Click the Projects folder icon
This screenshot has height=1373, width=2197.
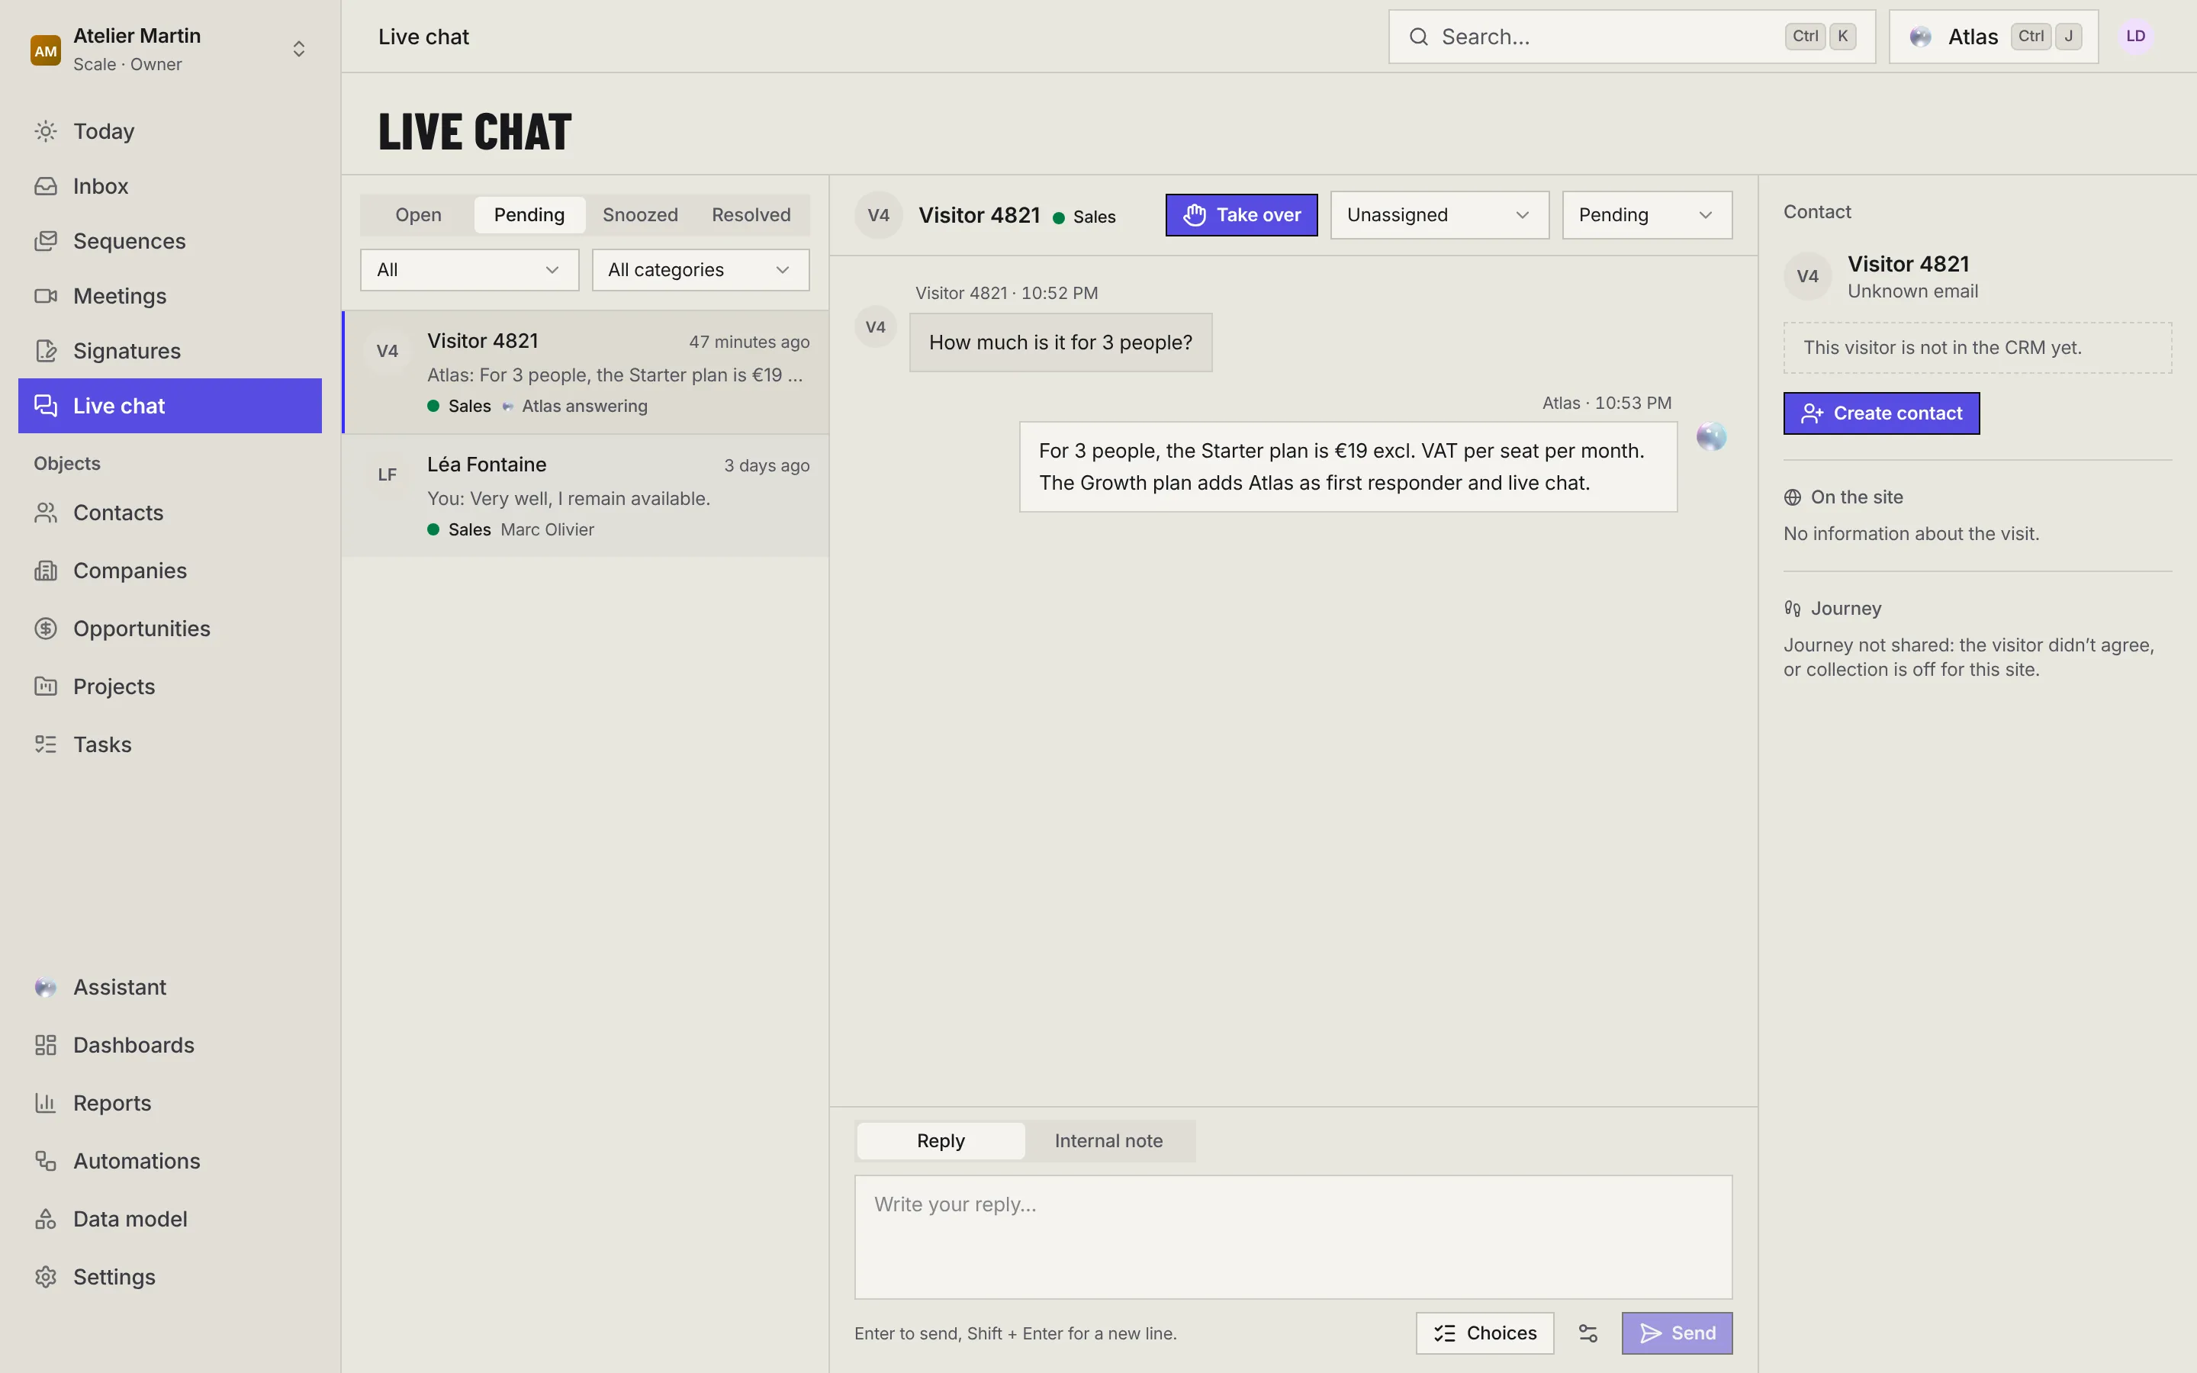[x=46, y=686]
